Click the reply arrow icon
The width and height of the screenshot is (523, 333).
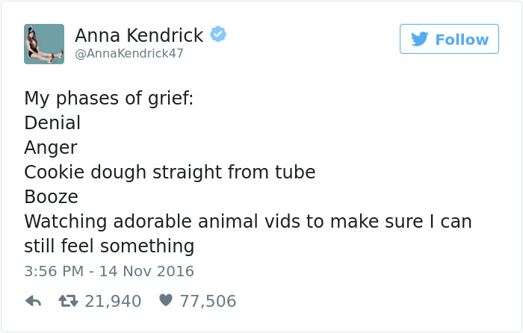coord(34,301)
